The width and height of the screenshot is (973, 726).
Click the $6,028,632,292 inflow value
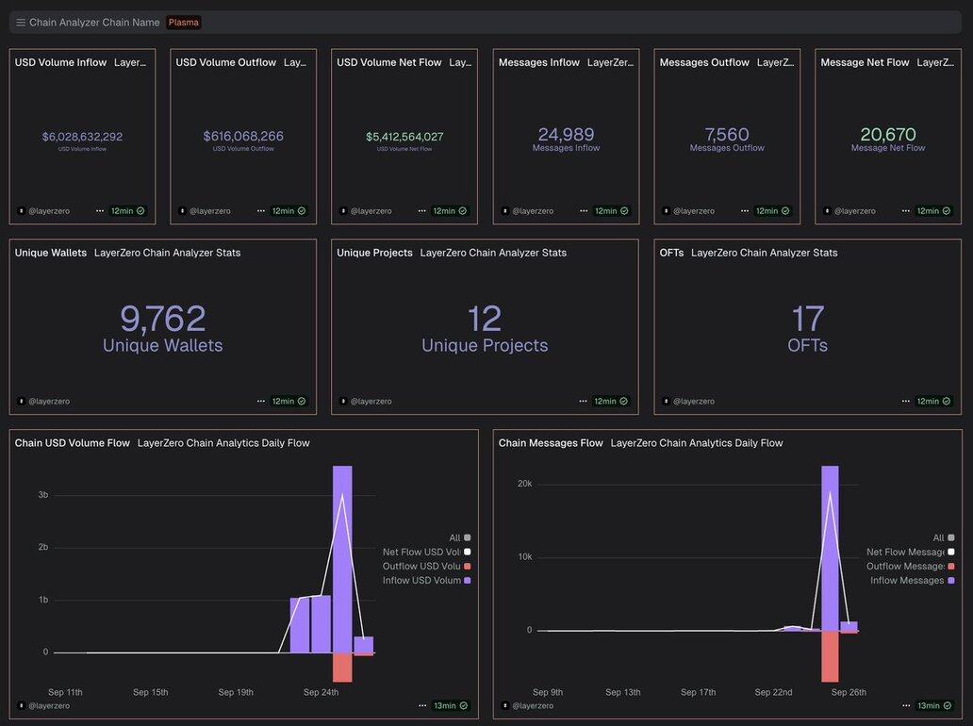click(83, 137)
